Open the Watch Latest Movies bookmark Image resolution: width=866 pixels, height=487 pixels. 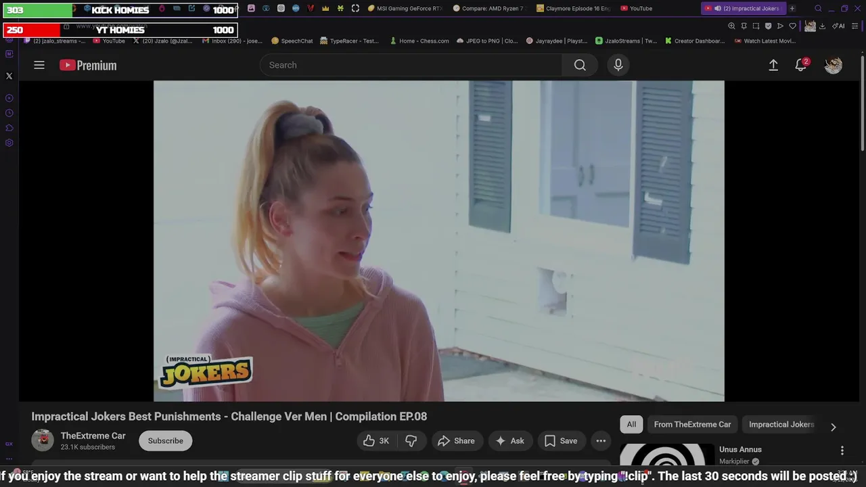764,41
